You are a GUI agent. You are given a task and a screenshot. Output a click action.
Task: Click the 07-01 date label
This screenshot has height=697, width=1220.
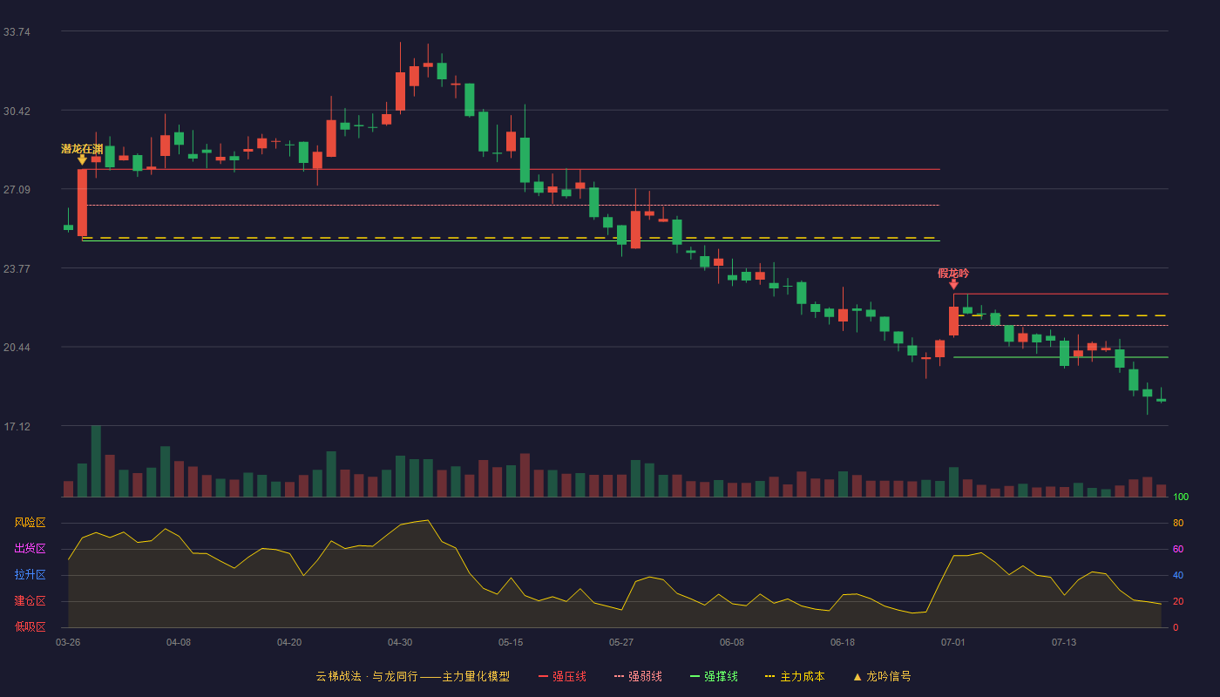[x=953, y=642]
